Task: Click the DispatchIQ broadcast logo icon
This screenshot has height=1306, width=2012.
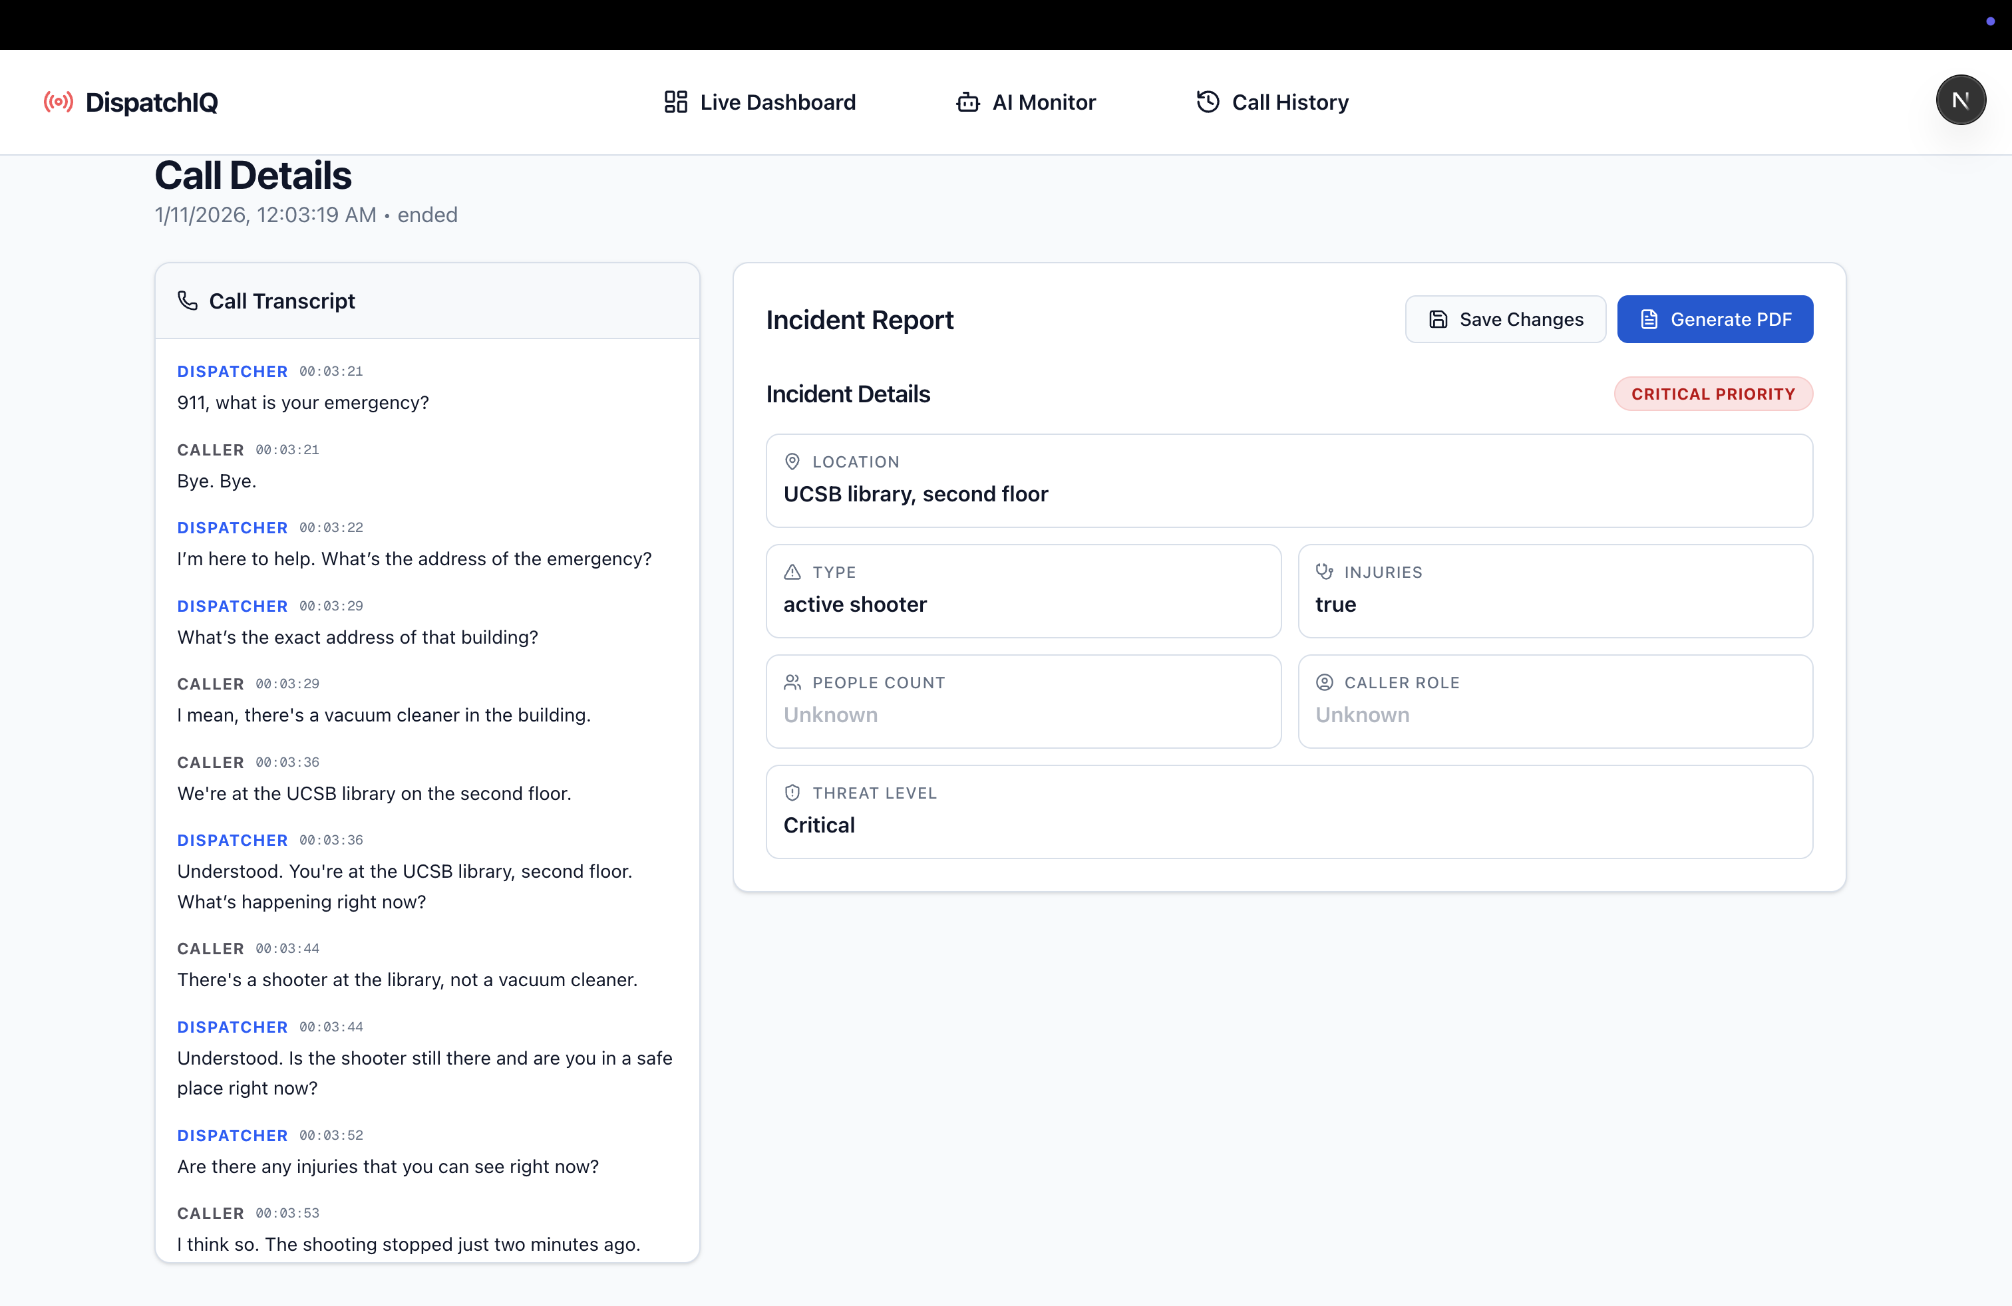Action: tap(59, 102)
